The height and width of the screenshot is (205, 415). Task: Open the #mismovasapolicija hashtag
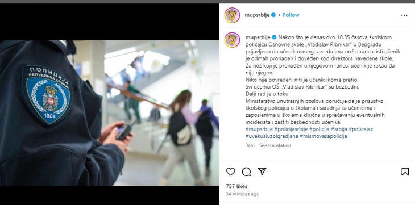tap(323, 136)
